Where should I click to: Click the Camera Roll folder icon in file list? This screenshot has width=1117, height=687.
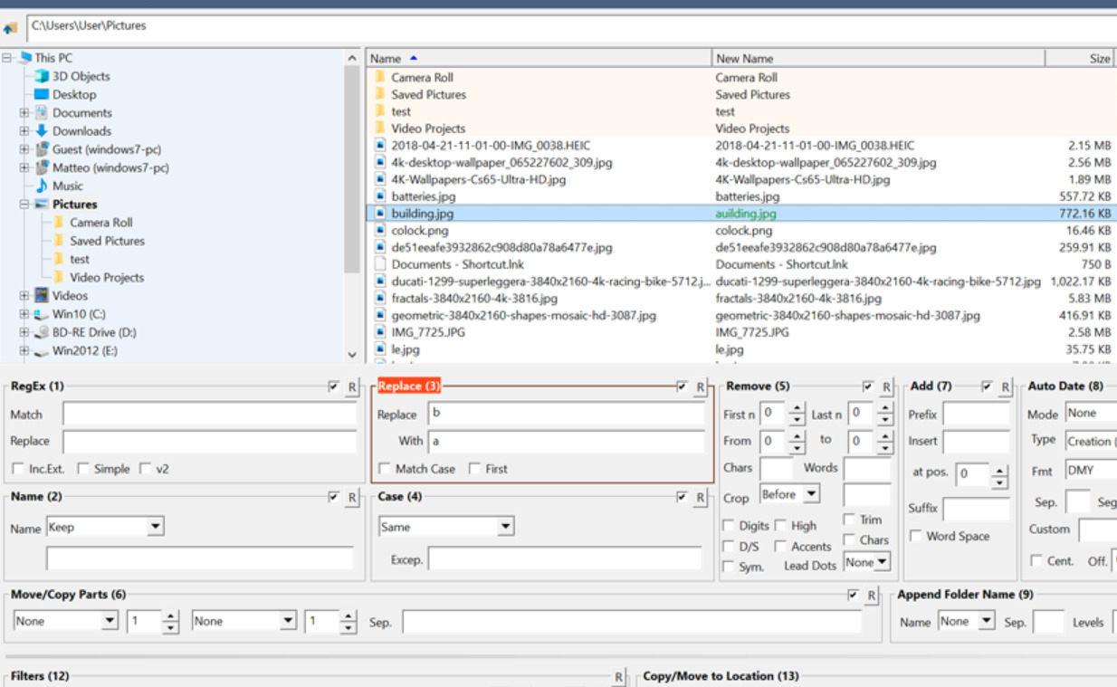pos(380,78)
